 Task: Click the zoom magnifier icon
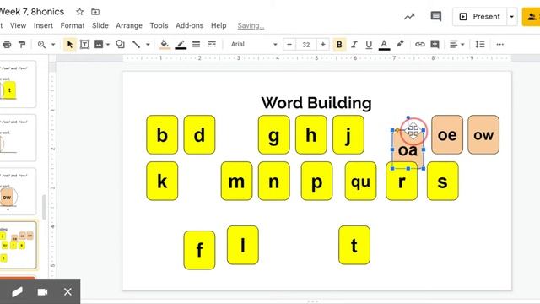coord(41,45)
